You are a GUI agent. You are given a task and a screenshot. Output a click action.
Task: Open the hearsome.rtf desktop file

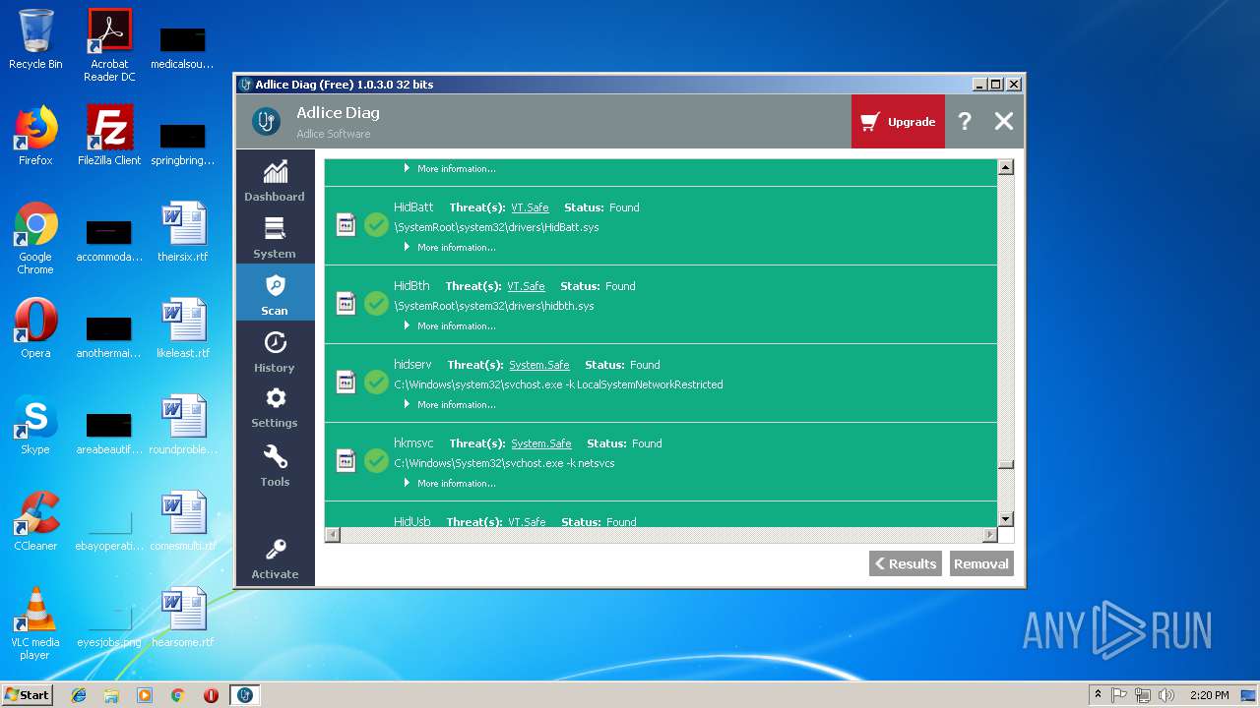183,618
